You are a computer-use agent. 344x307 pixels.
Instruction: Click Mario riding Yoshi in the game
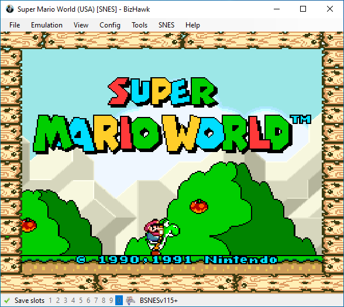pyautogui.click(x=162, y=236)
